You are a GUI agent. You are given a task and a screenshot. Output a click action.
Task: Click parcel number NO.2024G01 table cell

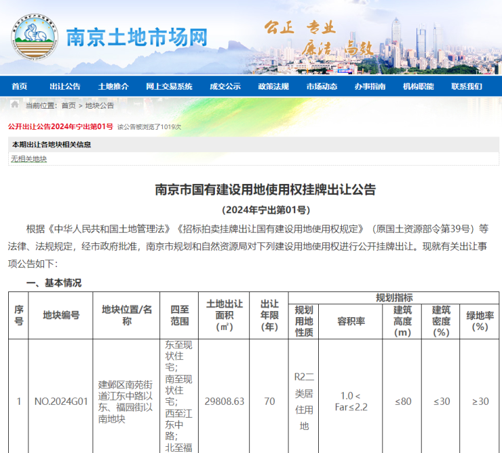click(x=61, y=401)
